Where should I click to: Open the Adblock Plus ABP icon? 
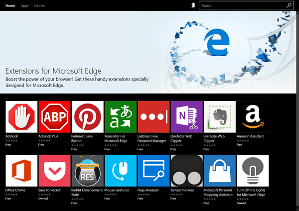54,117
